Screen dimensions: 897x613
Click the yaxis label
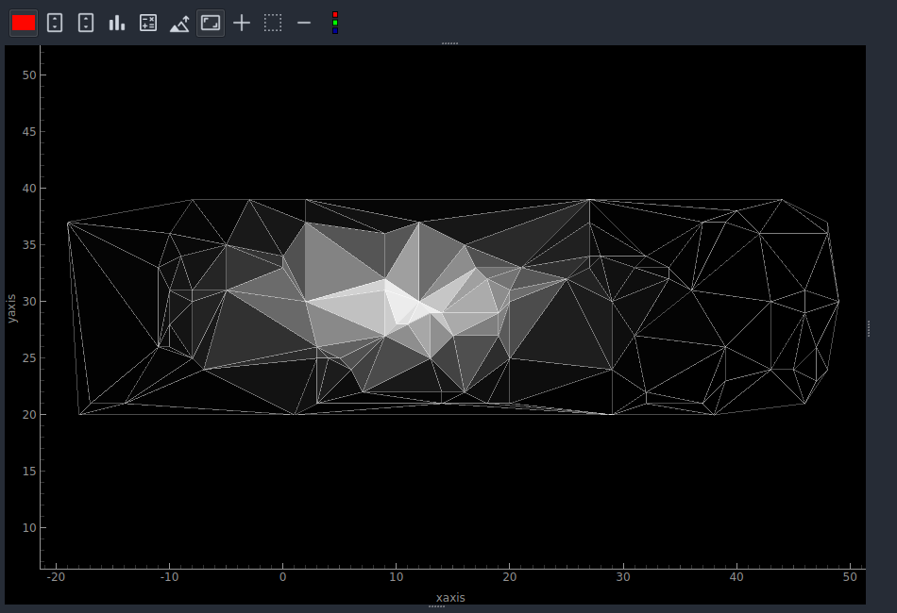click(x=11, y=308)
